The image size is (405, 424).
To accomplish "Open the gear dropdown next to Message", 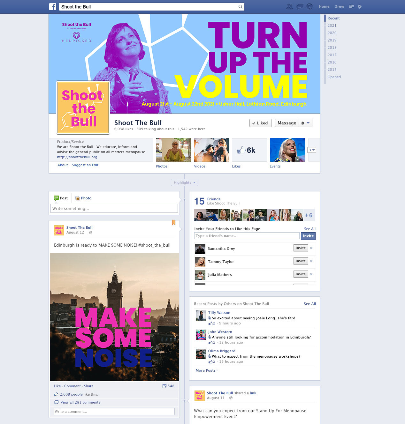I will pos(305,123).
